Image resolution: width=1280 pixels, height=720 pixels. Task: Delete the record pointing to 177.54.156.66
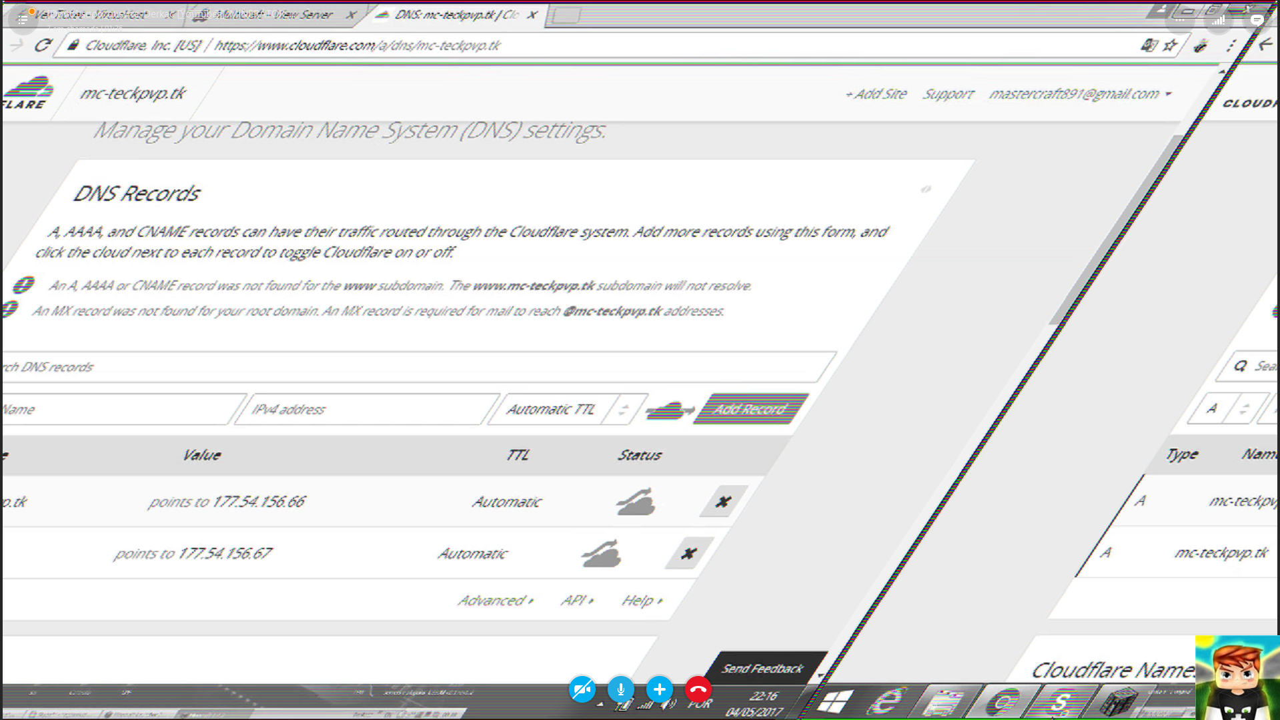[x=723, y=501]
